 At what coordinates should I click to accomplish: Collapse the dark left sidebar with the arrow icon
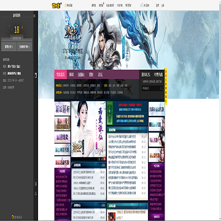34,16
